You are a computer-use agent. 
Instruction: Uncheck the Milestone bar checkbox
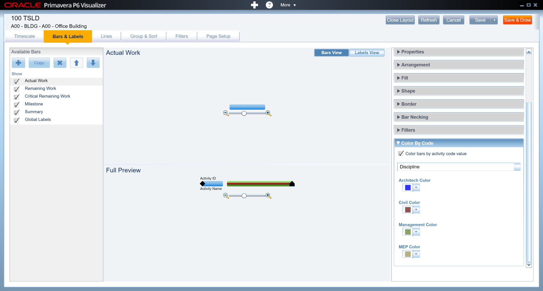[x=17, y=105]
